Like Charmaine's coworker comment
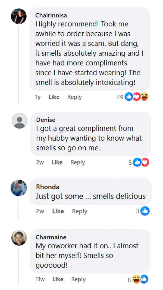The image size is (163, 290). [x=58, y=279]
